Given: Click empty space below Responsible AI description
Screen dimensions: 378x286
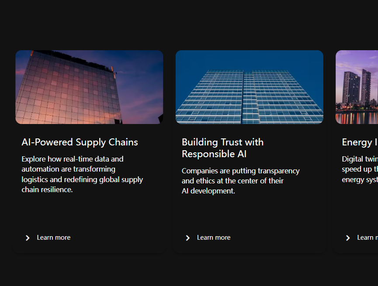Looking at the screenshot, I should click(249, 214).
